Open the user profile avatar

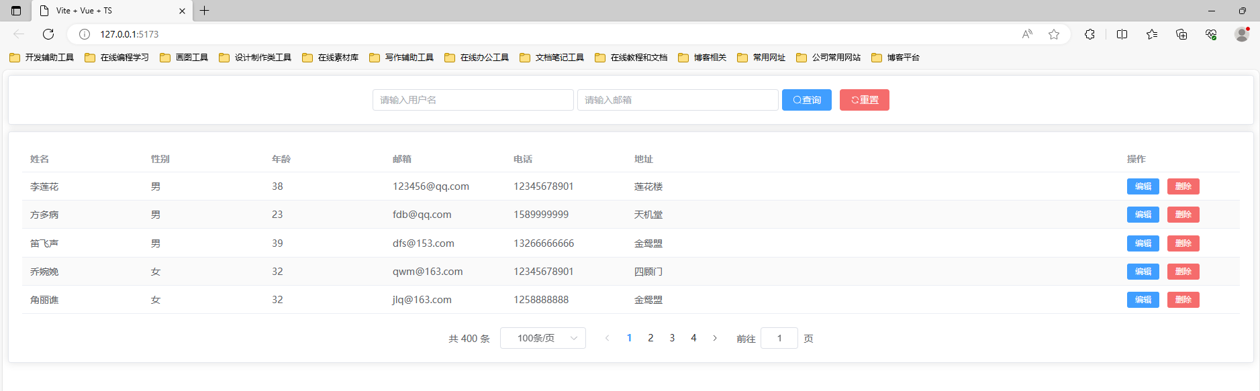1242,34
